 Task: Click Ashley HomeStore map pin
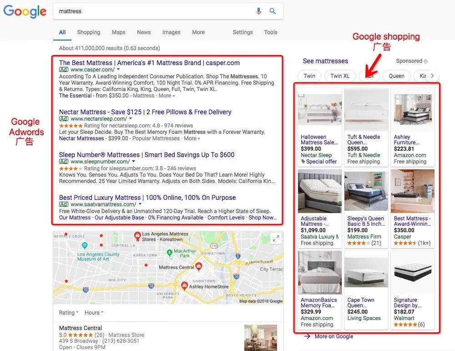184,285
